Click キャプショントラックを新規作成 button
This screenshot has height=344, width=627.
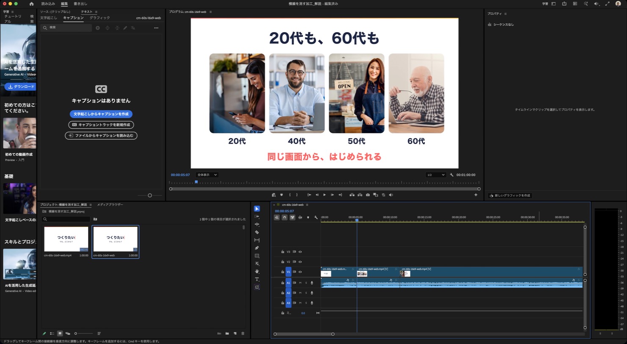pyautogui.click(x=101, y=125)
